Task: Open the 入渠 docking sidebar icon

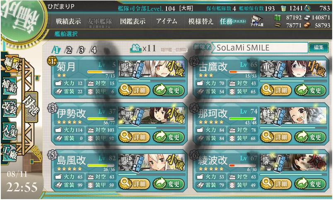Action: click(10, 131)
